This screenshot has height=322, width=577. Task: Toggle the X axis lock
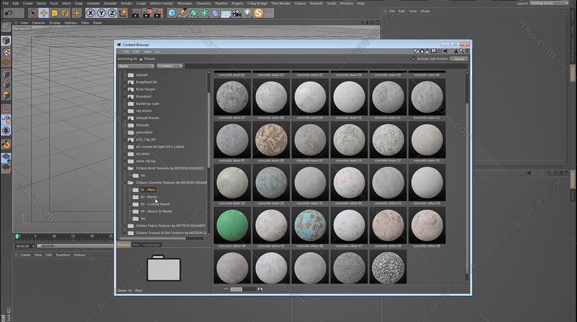point(90,13)
